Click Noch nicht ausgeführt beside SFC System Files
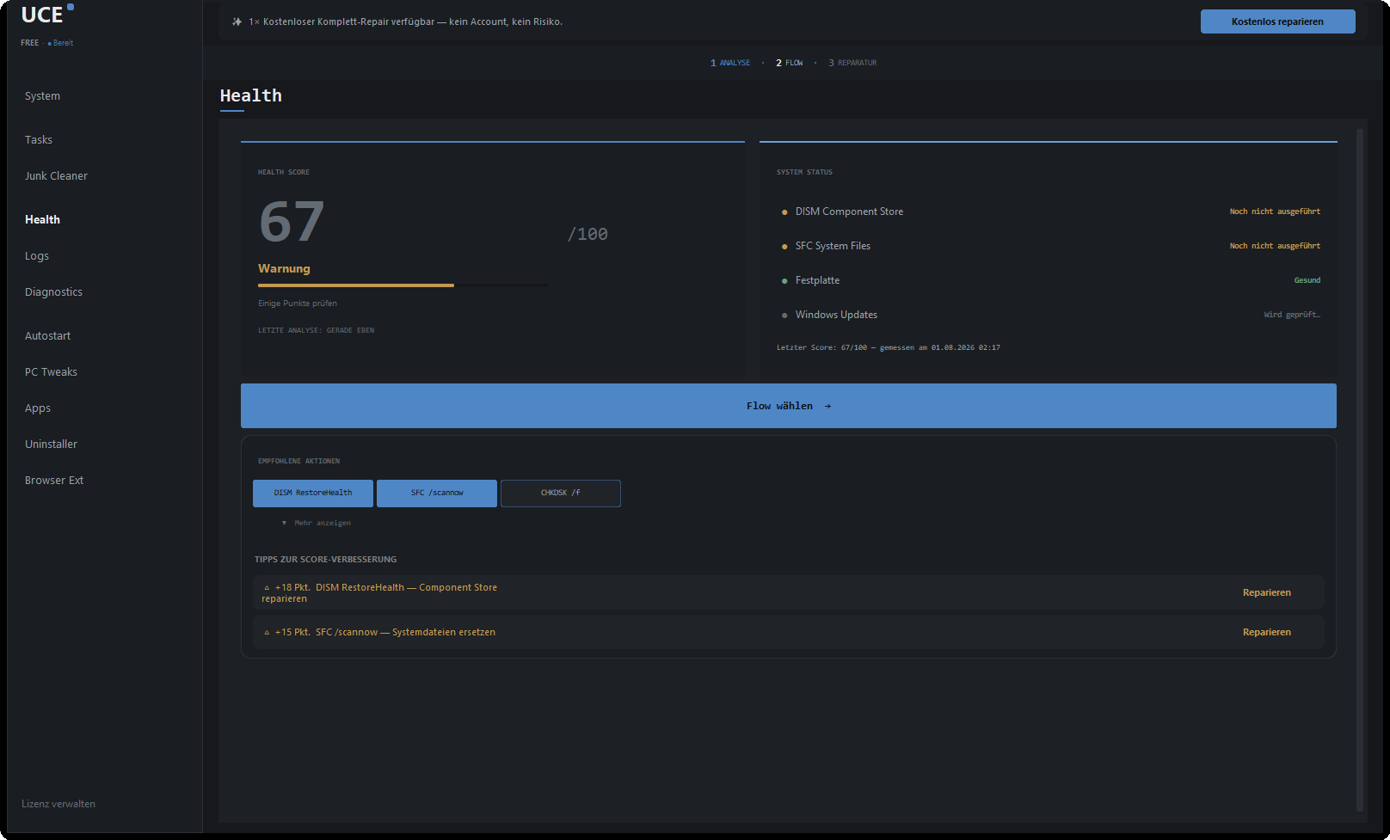Image resolution: width=1390 pixels, height=840 pixels. (1275, 246)
